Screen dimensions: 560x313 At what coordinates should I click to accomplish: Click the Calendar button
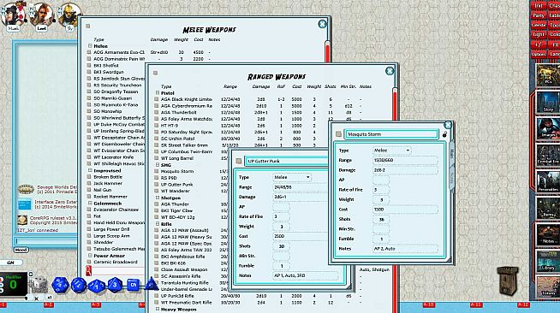(x=539, y=26)
